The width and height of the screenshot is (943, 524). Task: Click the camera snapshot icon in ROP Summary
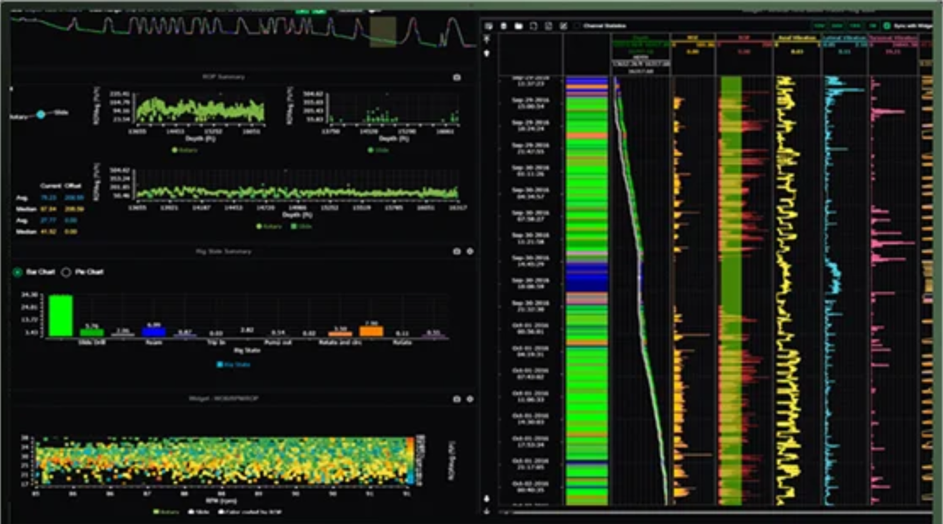tap(457, 77)
